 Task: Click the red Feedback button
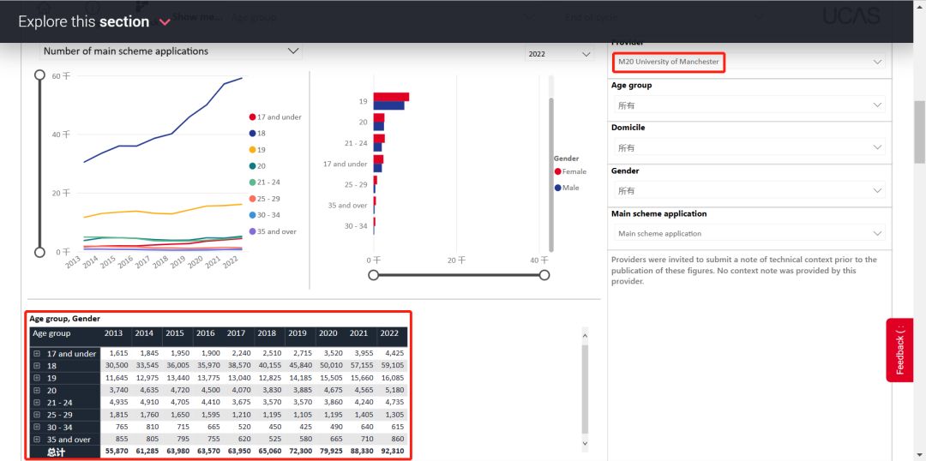(x=899, y=350)
